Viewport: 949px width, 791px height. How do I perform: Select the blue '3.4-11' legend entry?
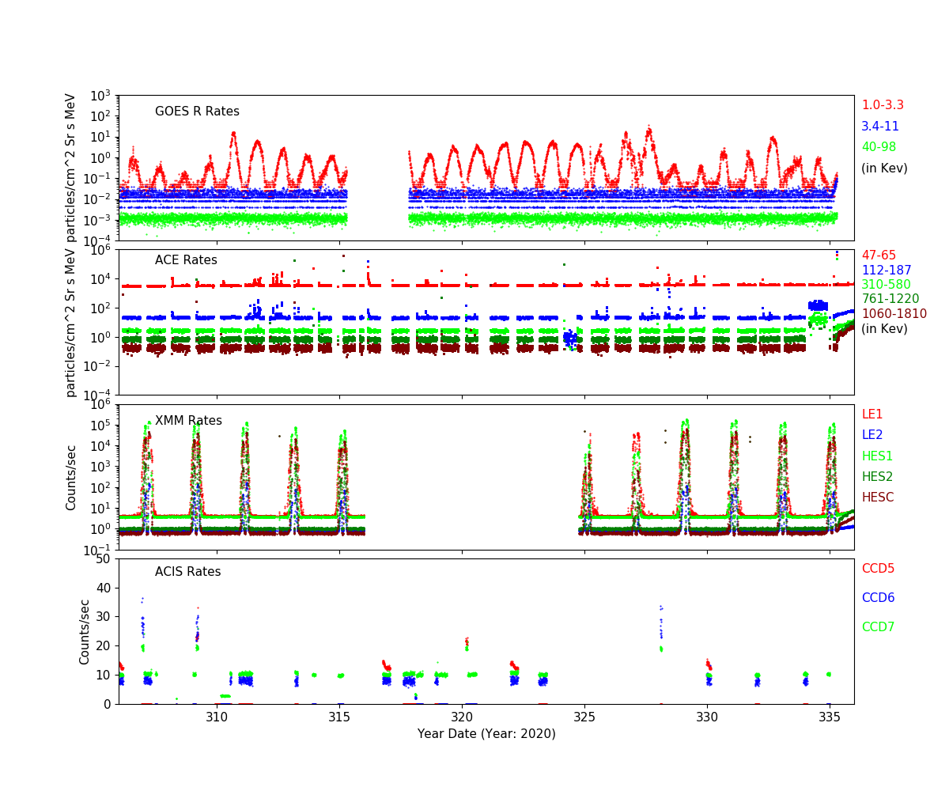tap(880, 127)
